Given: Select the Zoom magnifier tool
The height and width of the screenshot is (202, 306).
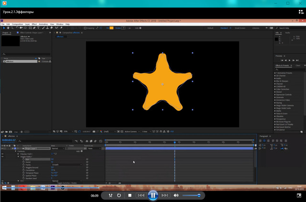Looking at the screenshot, I should point(12,28).
